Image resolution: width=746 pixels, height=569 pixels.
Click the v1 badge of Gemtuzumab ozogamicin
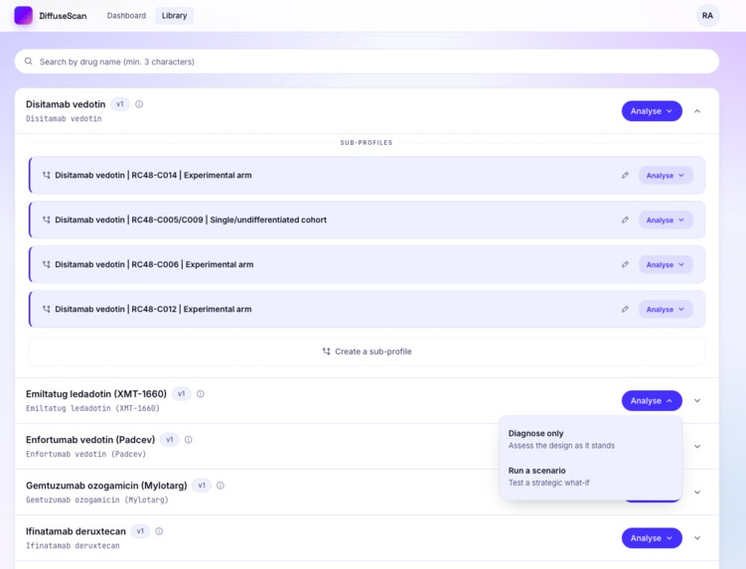click(x=202, y=486)
